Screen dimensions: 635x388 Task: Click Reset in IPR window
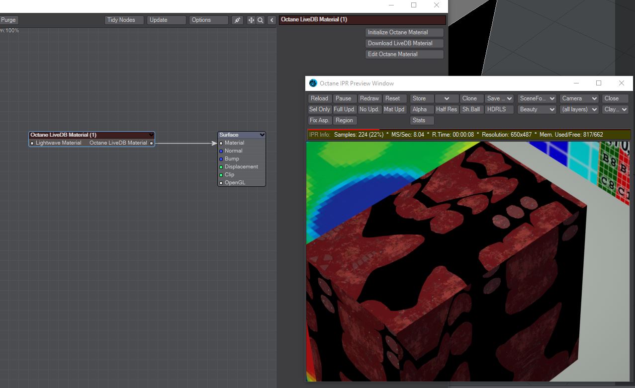[x=394, y=98]
